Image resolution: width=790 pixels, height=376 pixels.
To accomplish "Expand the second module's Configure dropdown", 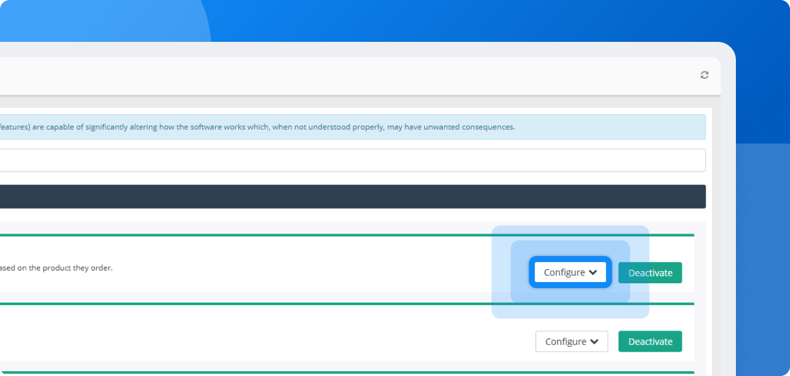I will click(x=571, y=341).
